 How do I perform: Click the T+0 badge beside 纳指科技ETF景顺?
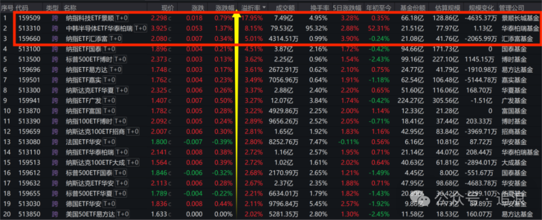pyautogui.click(x=121, y=18)
